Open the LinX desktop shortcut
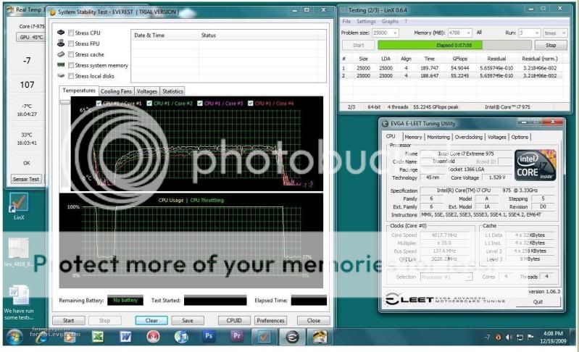 click(x=20, y=206)
